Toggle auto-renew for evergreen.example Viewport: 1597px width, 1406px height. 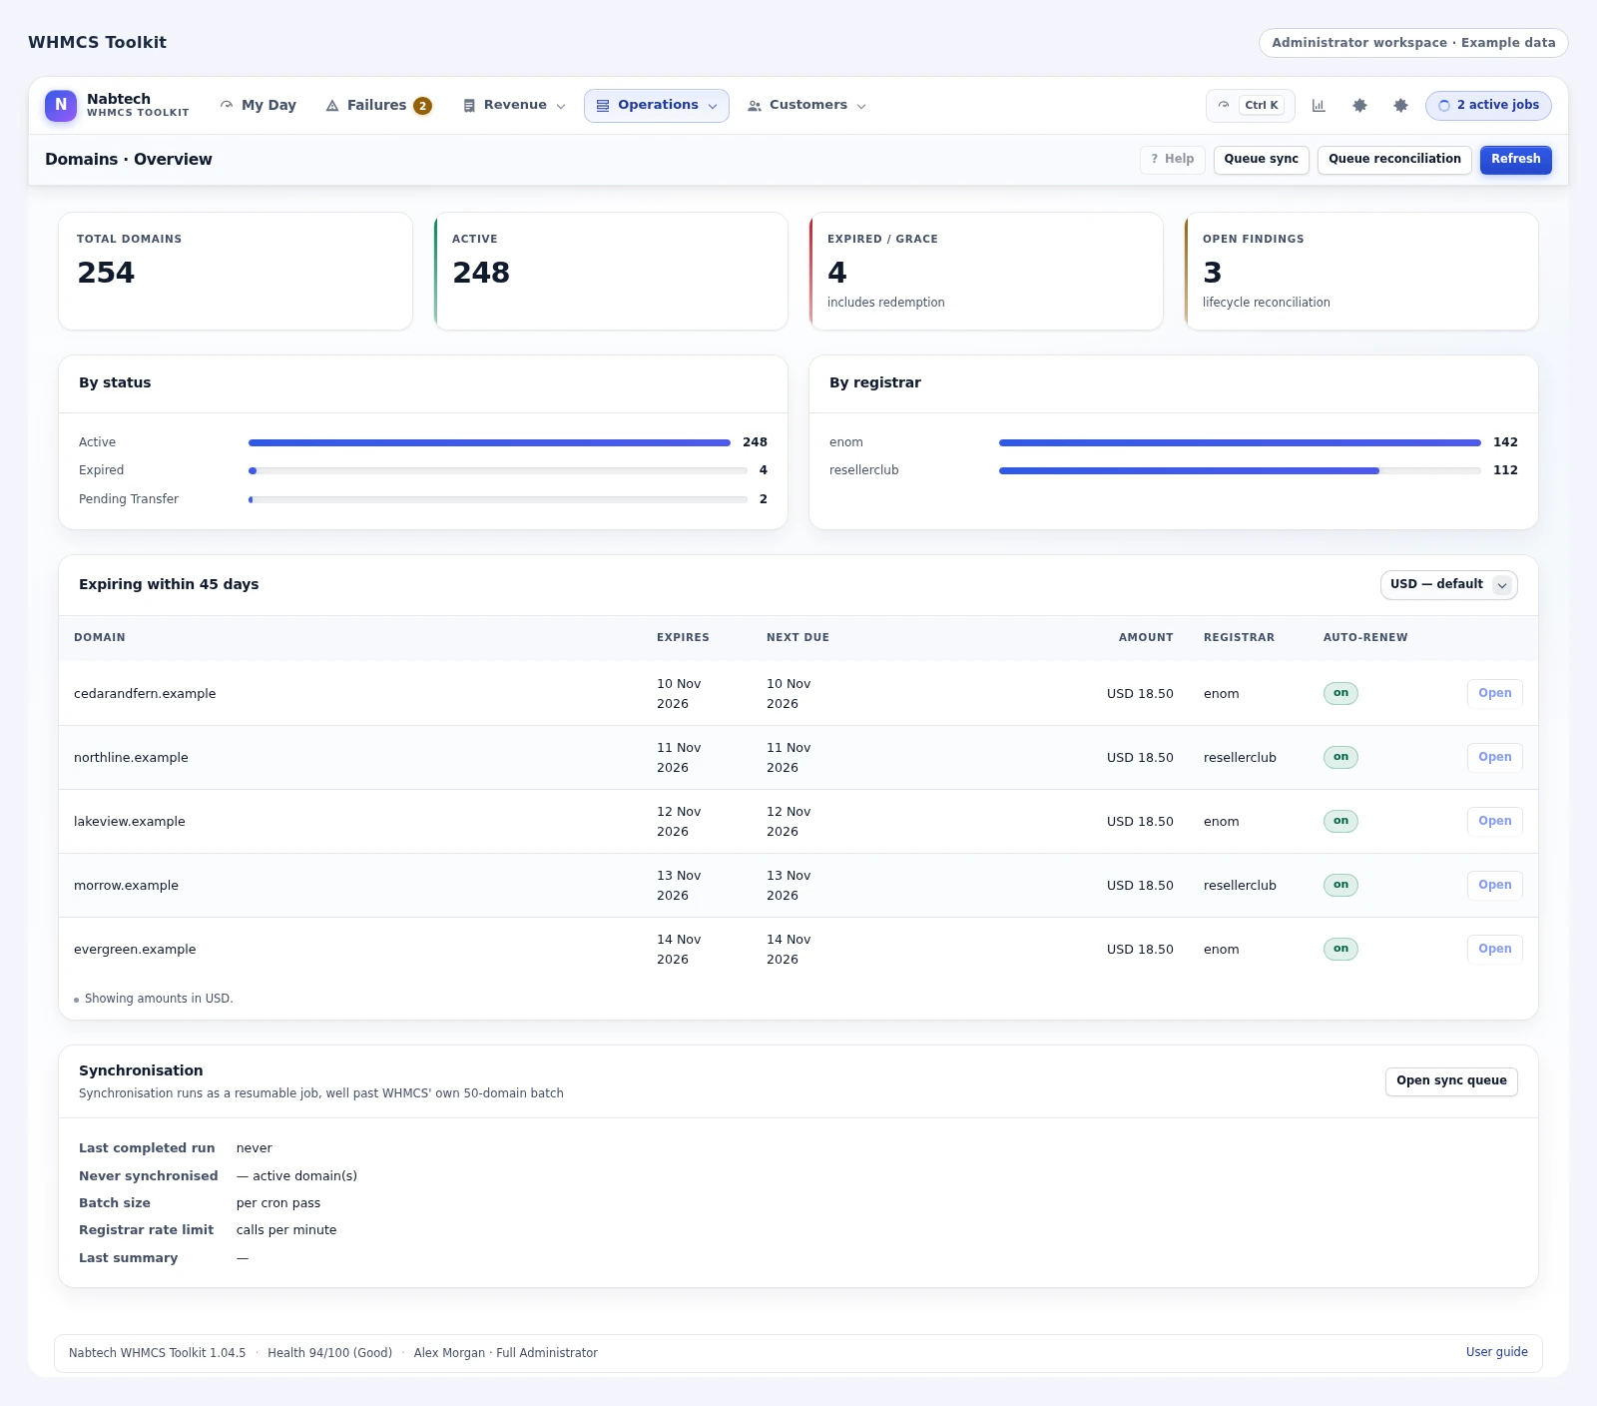click(1340, 949)
